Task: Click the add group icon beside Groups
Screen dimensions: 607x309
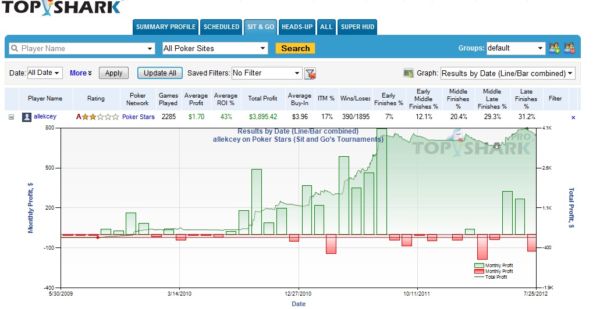Action: point(554,48)
